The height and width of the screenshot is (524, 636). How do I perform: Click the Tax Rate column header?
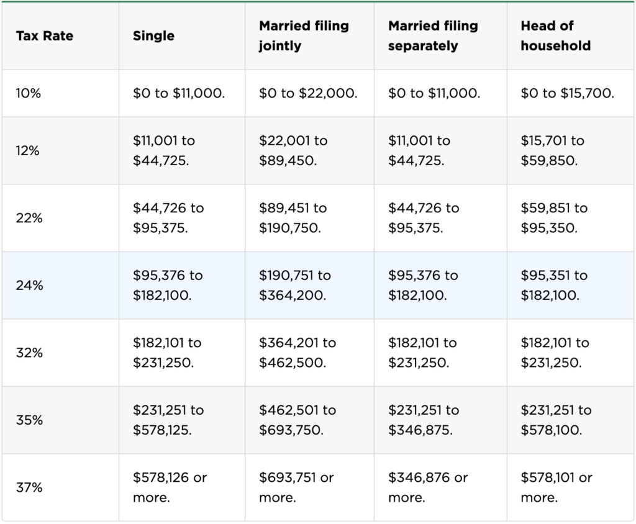coord(45,36)
